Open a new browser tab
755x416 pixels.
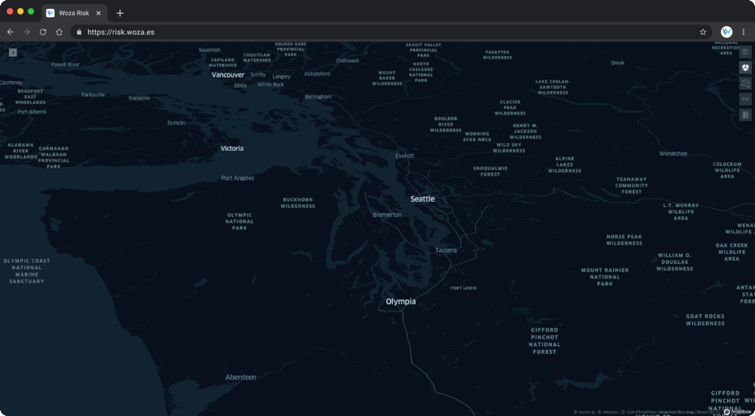pyautogui.click(x=120, y=13)
